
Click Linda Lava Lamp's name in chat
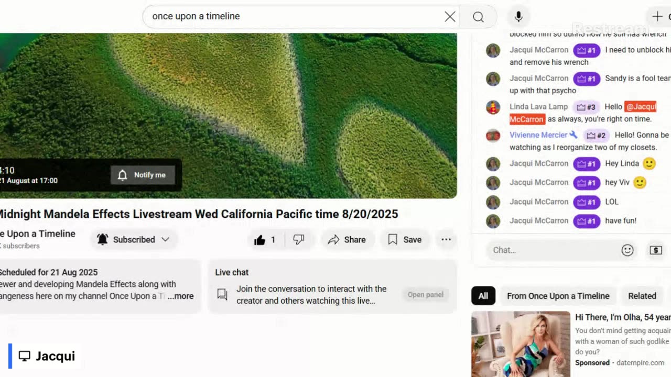click(x=538, y=106)
